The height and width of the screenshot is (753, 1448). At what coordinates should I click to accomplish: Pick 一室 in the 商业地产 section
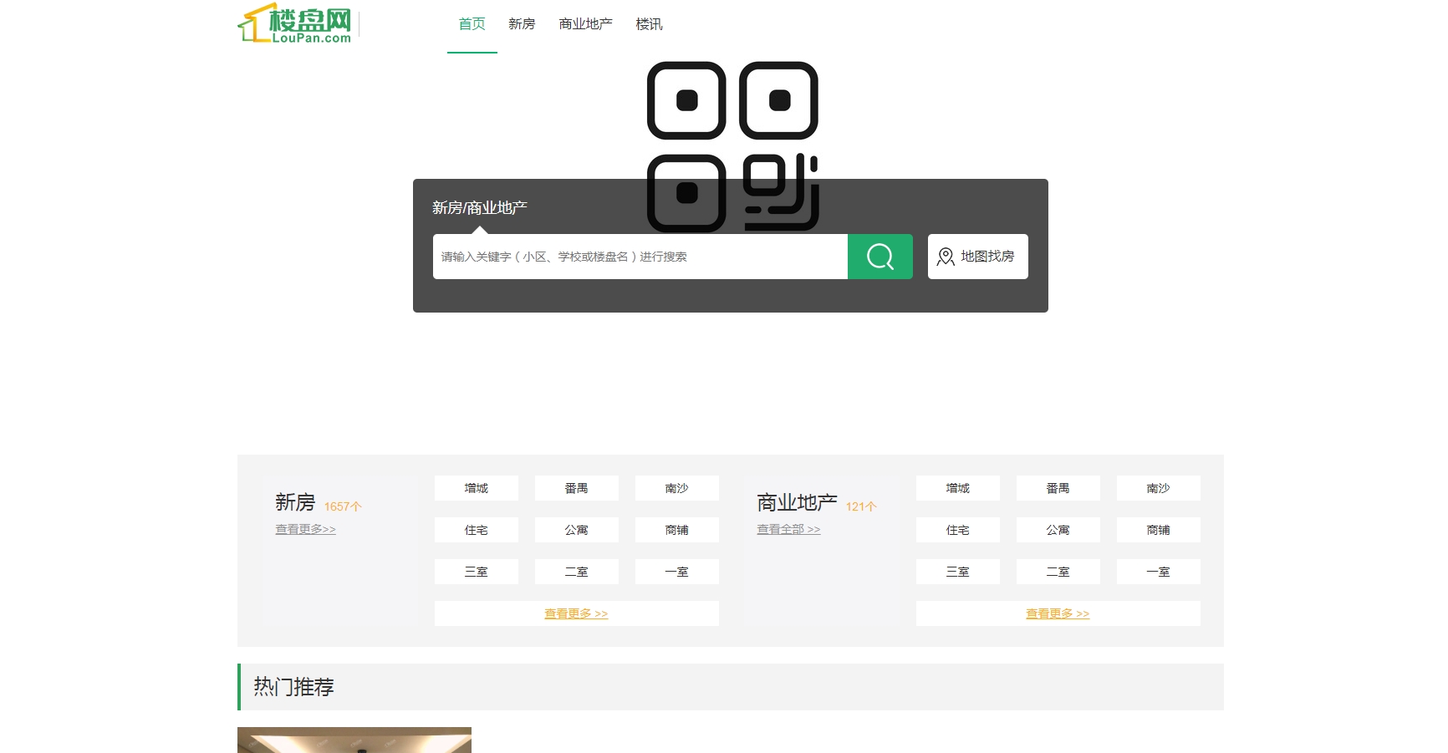1159,572
